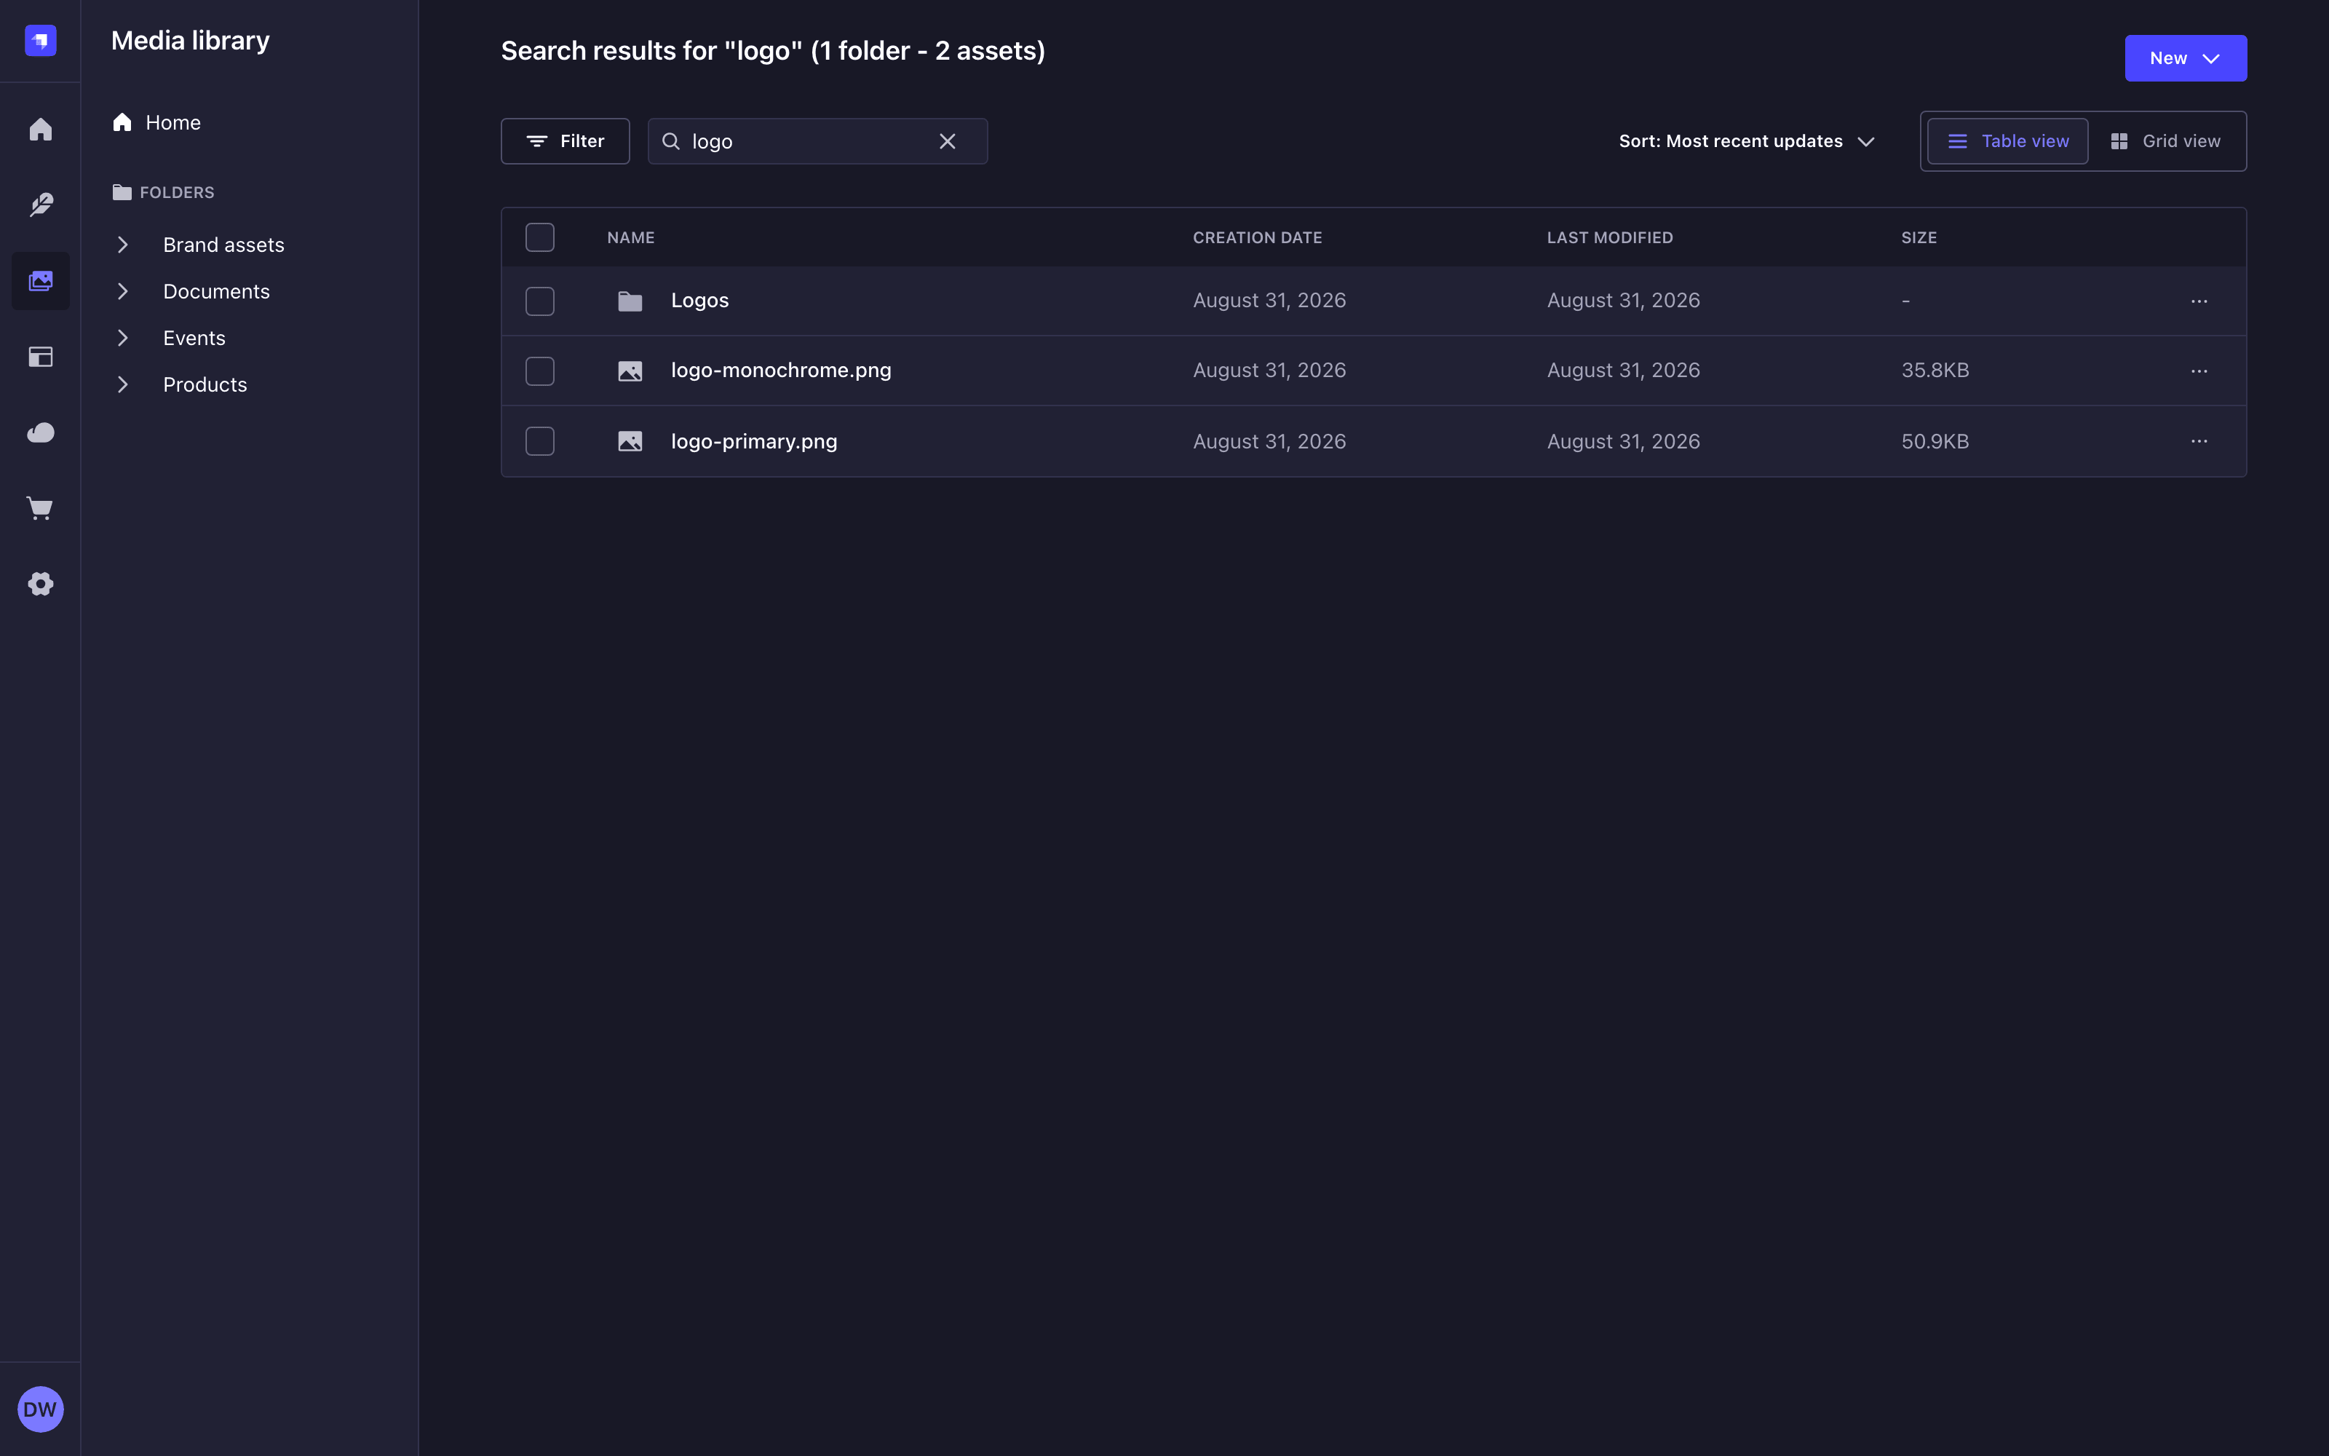This screenshot has width=2329, height=1456.
Task: Open the Filter button
Action: pos(566,141)
